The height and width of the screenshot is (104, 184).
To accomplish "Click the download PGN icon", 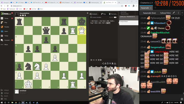I will (106, 64).
